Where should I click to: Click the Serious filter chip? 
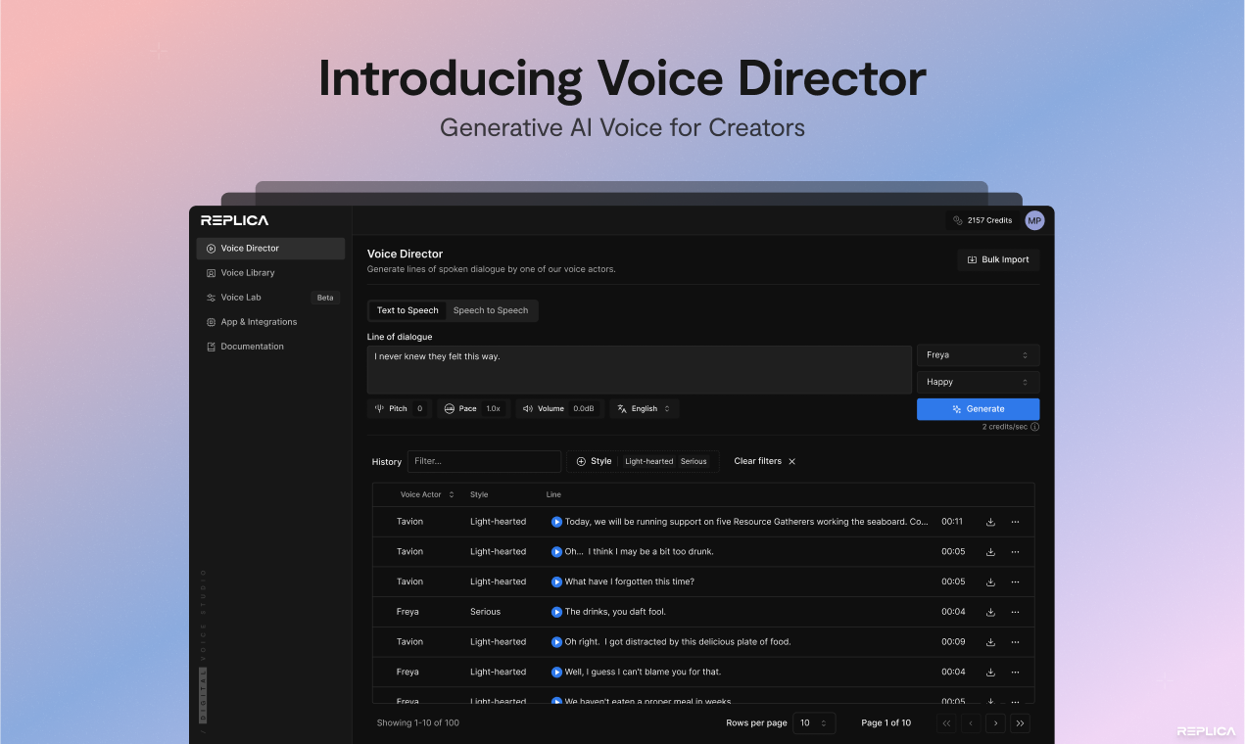694,462
